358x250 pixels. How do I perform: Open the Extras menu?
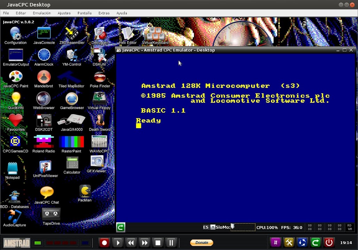point(104,13)
